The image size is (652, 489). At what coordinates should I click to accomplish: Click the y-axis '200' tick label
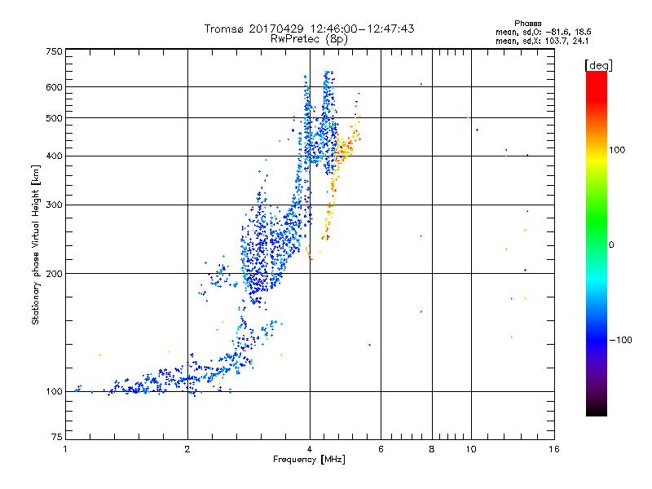(54, 274)
